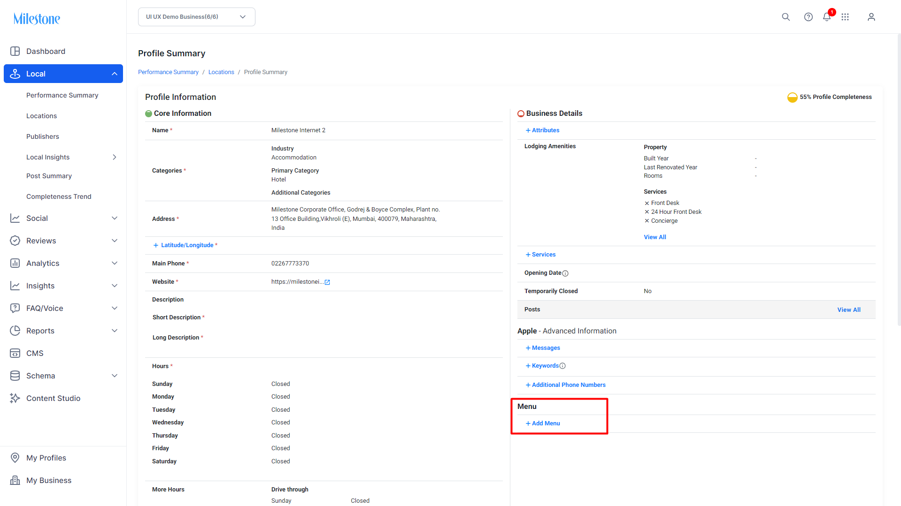
Task: Add Messages under Apple information
Action: (x=543, y=348)
